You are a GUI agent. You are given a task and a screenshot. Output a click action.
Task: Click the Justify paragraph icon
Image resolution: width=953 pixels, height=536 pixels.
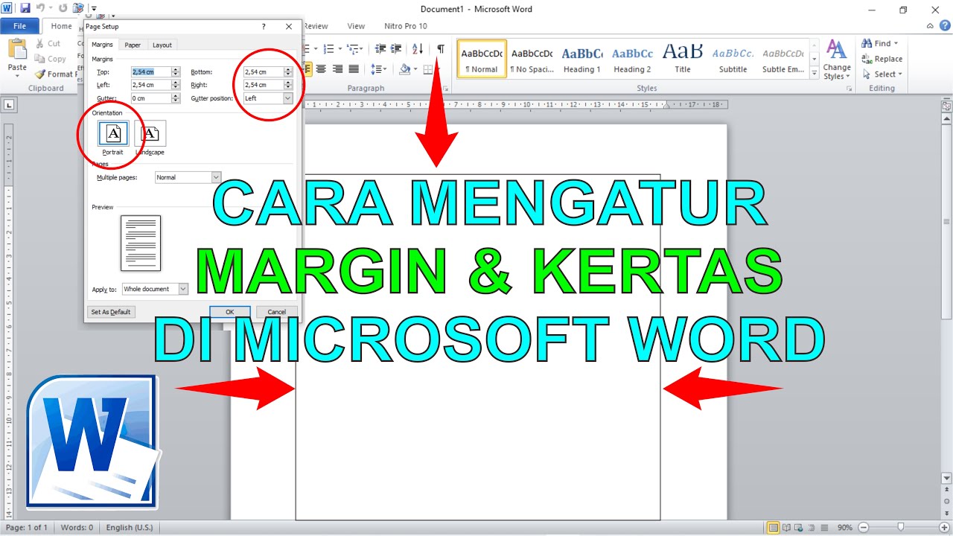tap(354, 69)
